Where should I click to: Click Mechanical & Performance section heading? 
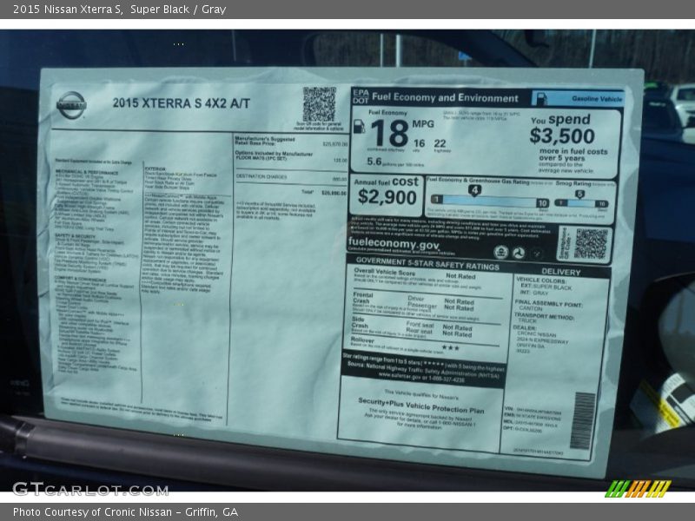87,172
